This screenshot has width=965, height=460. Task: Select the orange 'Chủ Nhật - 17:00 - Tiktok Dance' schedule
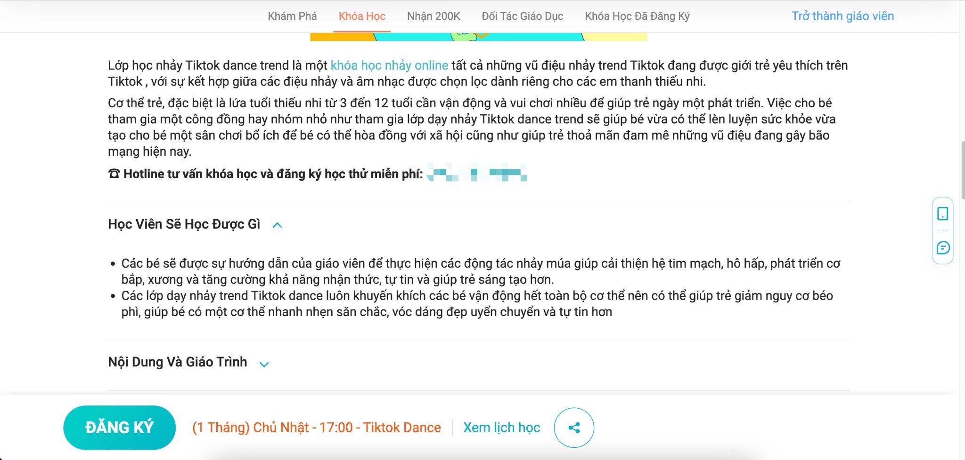[316, 428]
